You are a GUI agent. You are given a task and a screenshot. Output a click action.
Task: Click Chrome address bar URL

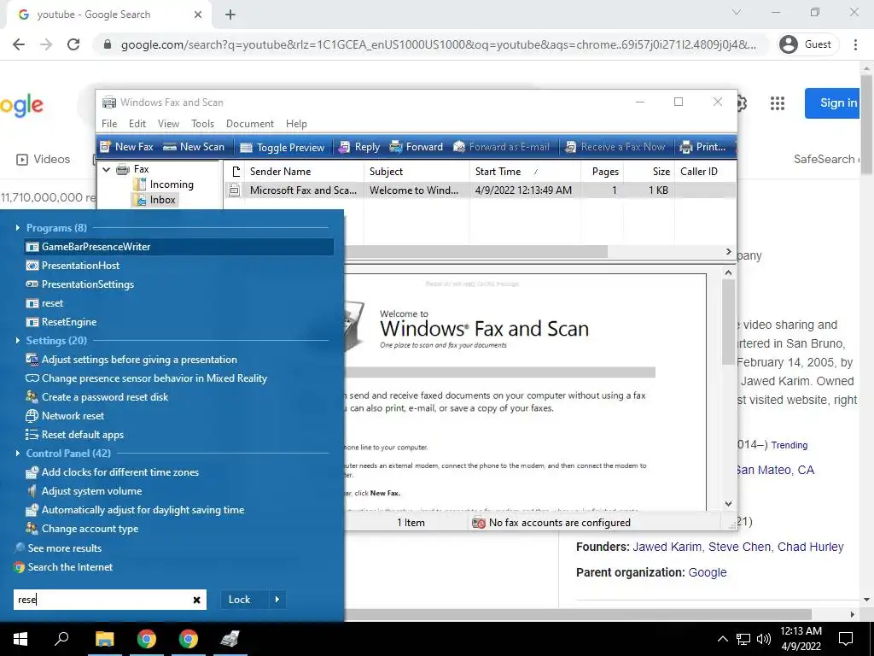pyautogui.click(x=438, y=44)
